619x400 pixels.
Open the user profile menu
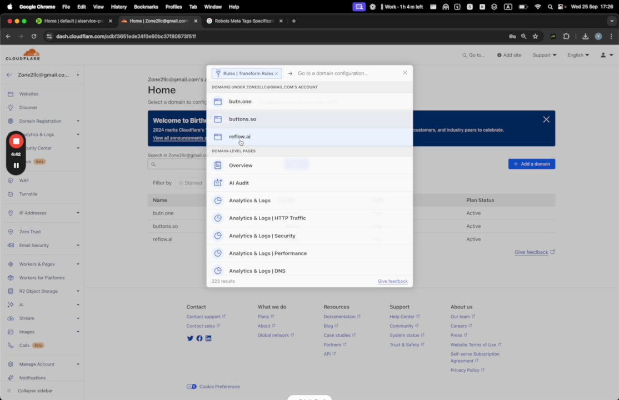607,56
